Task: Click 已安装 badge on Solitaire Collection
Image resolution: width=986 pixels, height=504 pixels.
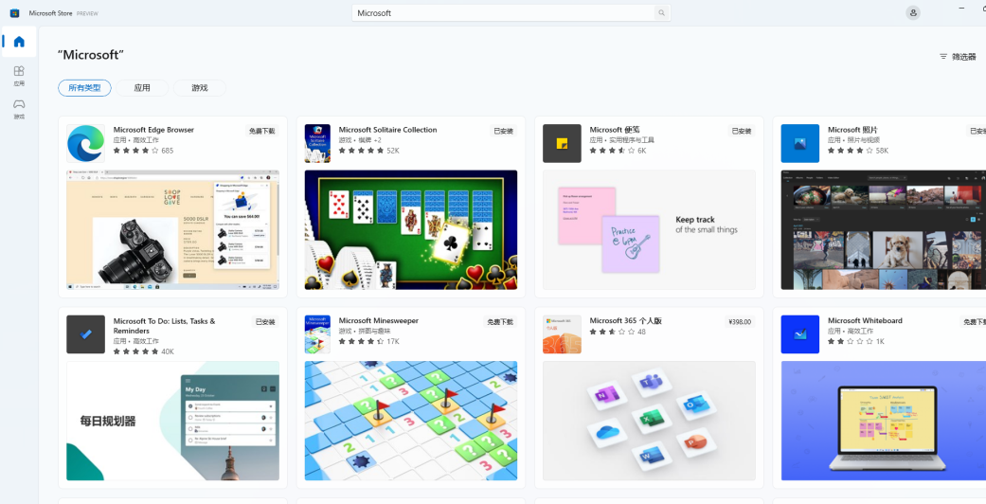Action: (504, 131)
